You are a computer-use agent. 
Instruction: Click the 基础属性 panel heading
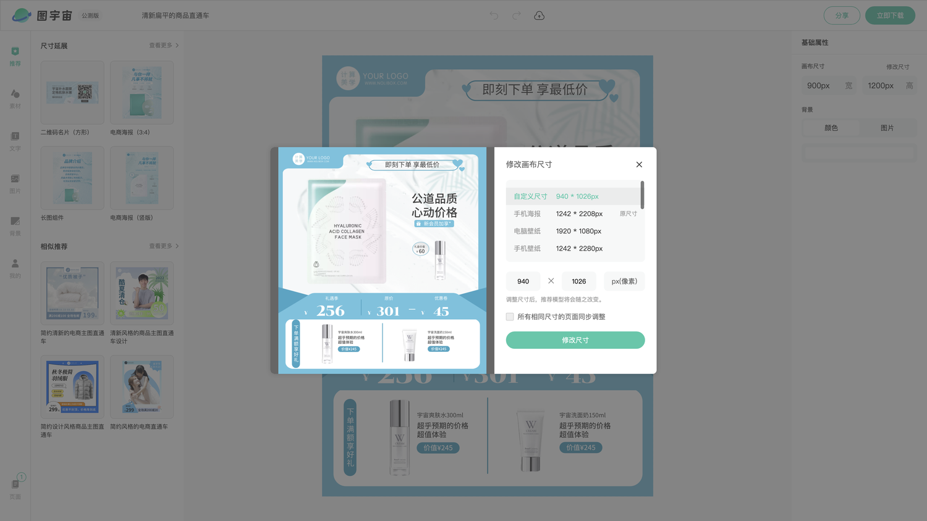(815, 43)
